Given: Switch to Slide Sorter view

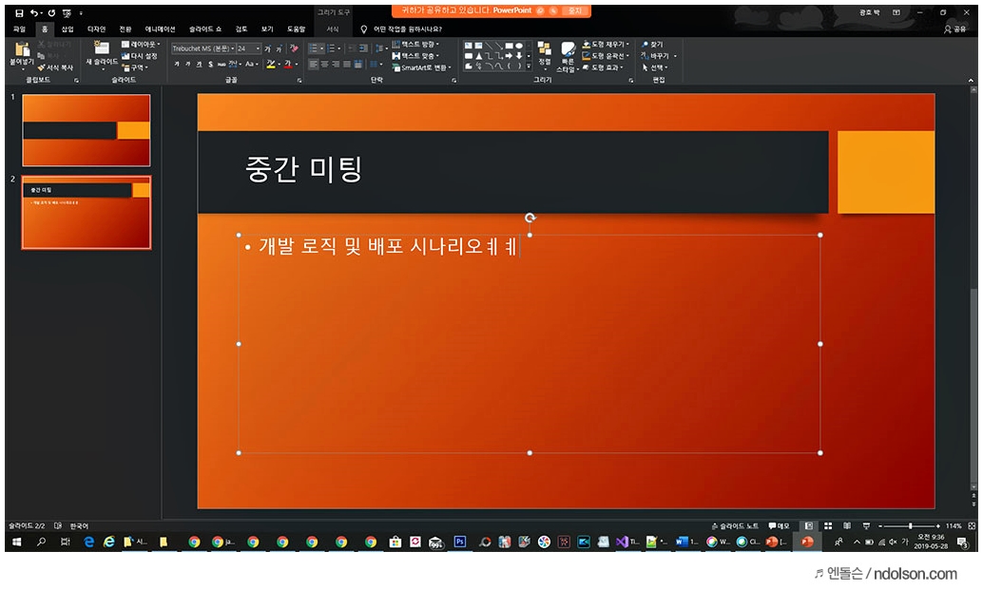Looking at the screenshot, I should (828, 526).
